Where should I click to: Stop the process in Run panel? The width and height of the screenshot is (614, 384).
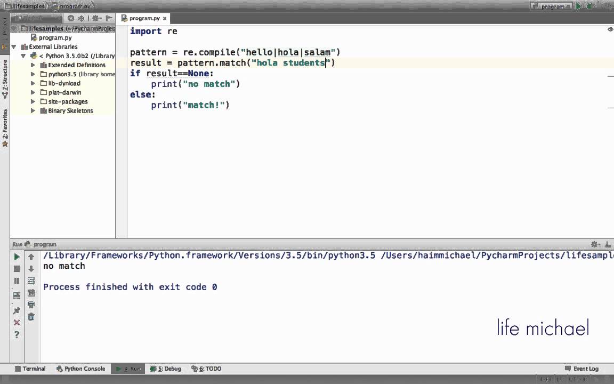click(17, 269)
